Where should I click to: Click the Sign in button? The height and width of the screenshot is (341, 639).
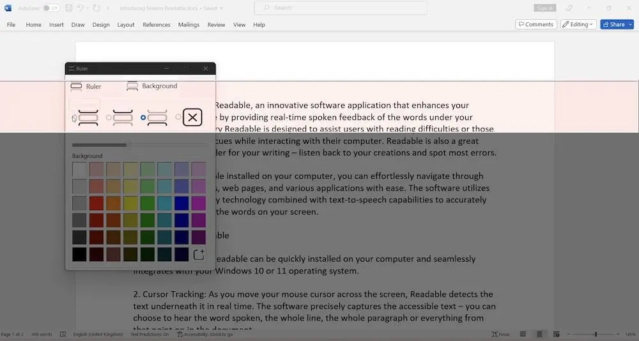[x=545, y=8]
